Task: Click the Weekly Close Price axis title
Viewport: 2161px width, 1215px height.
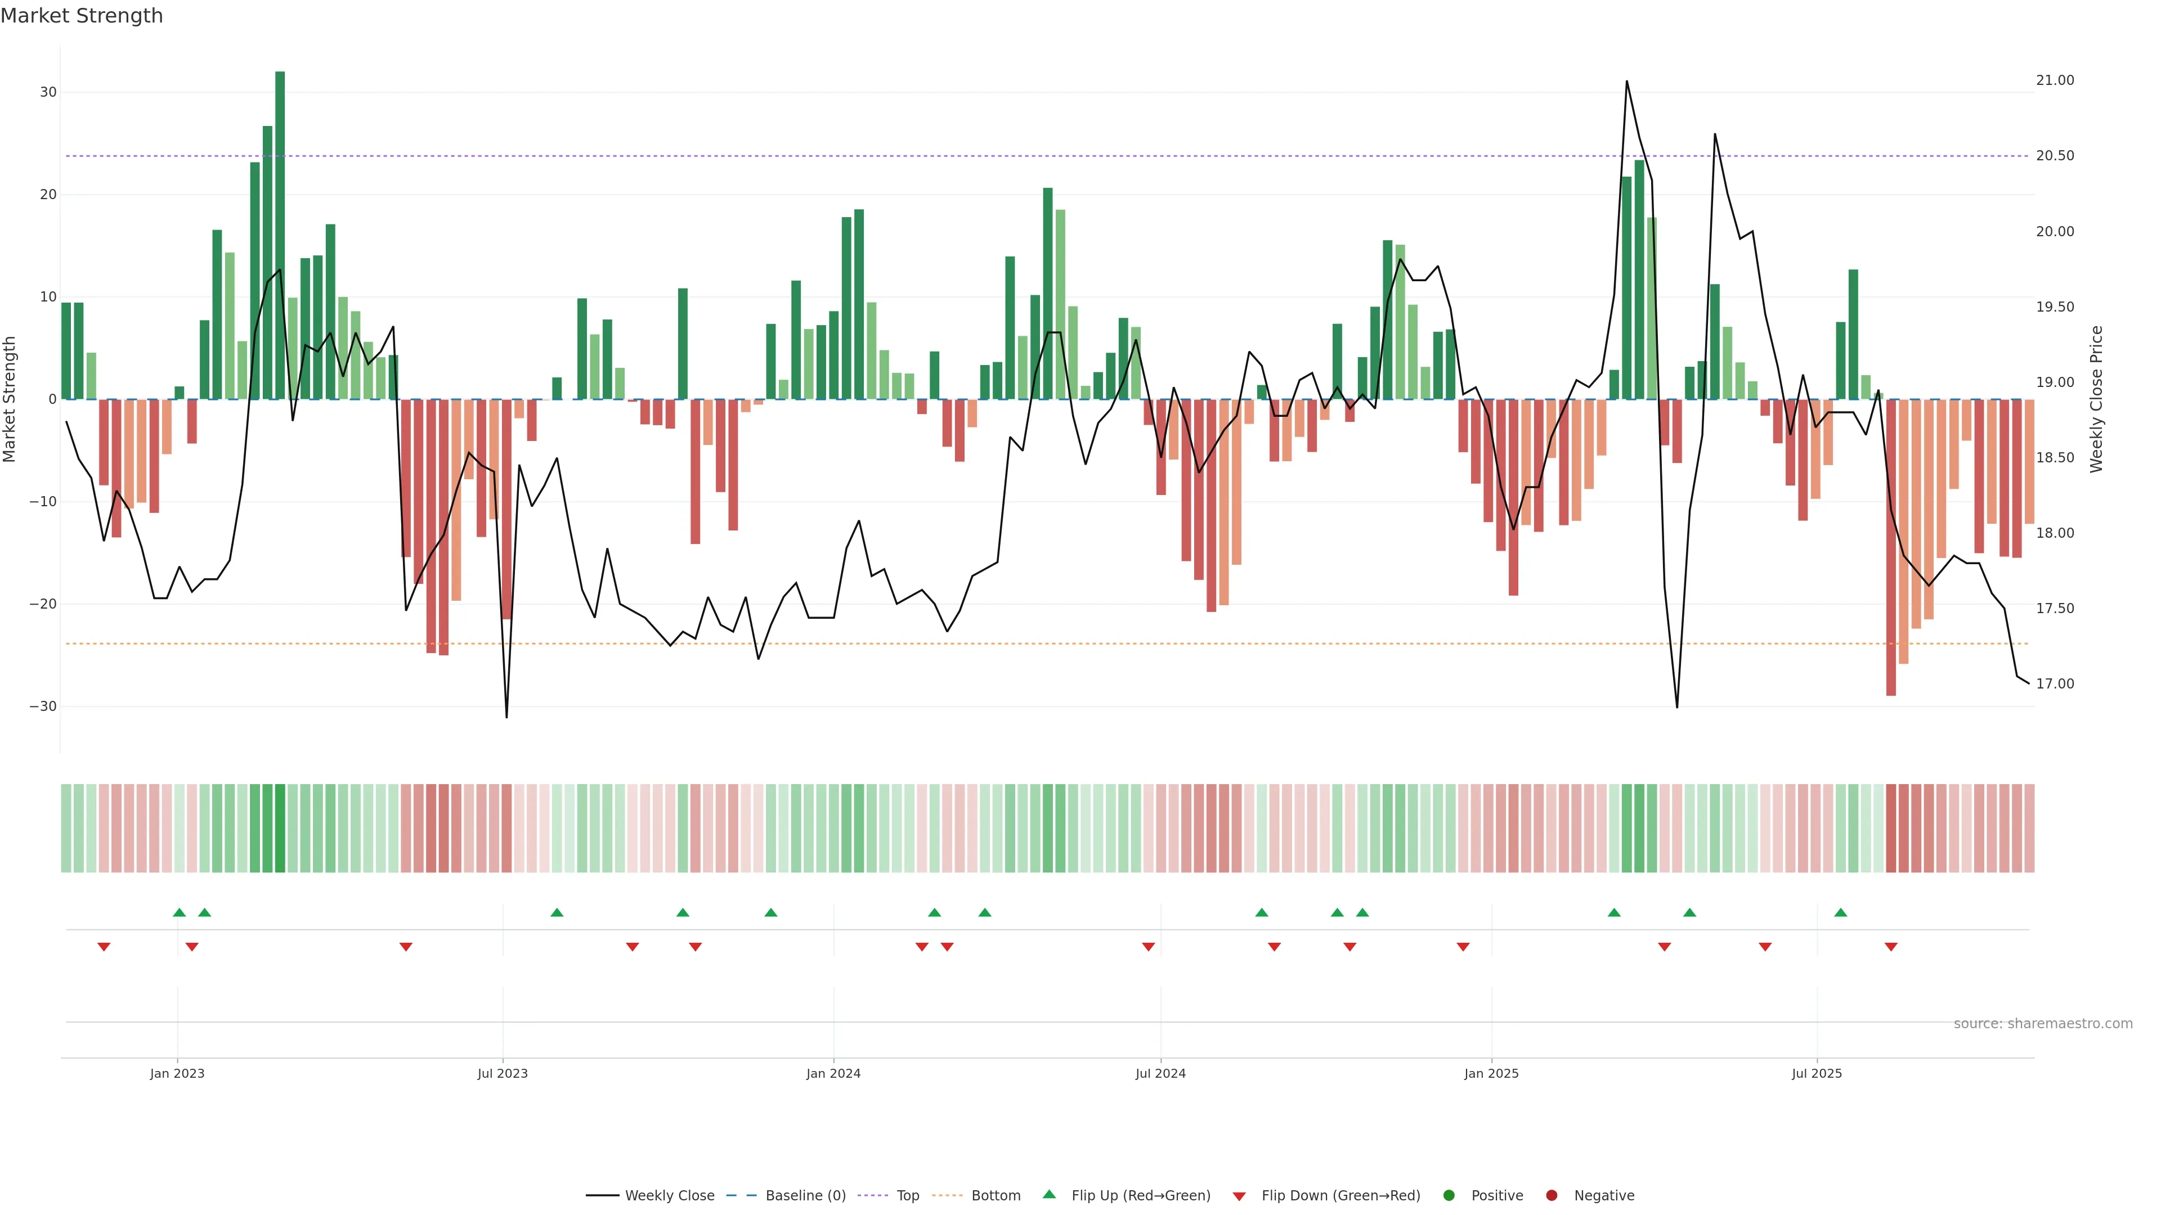Action: coord(2096,399)
